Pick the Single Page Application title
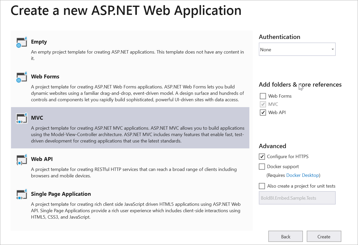 click(x=61, y=194)
